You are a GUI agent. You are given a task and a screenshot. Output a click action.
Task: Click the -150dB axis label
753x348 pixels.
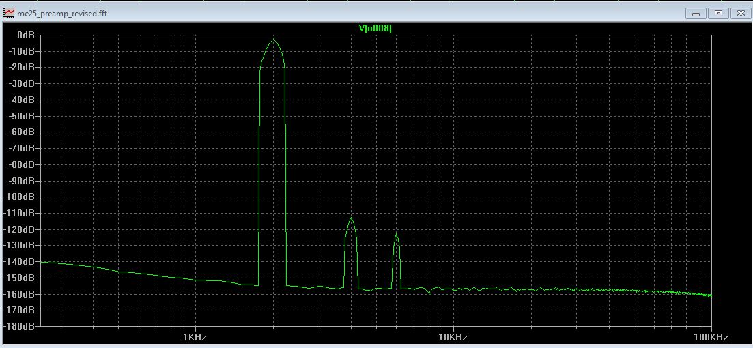pyautogui.click(x=20, y=278)
